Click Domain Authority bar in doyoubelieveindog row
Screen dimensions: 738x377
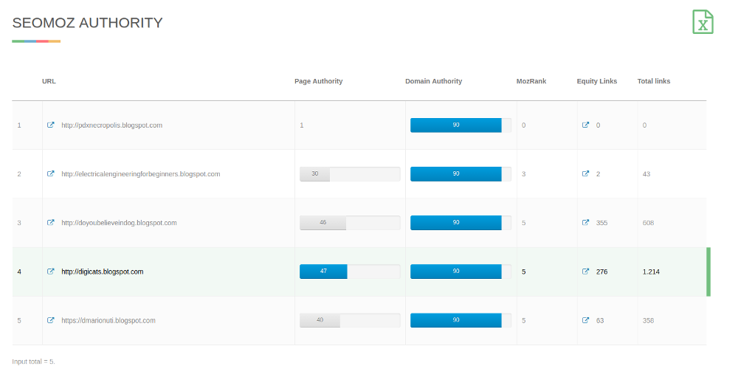[x=461, y=222]
